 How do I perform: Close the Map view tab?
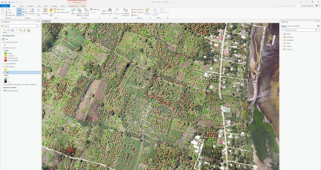tap(49, 21)
